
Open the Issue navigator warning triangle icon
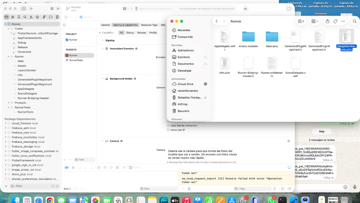pos(31,17)
